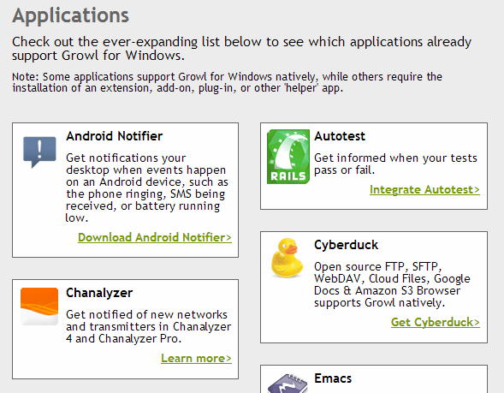Image resolution: width=504 pixels, height=393 pixels.
Task: Click the 'Check out the ever-expanding list' paragraph
Action: point(241,49)
